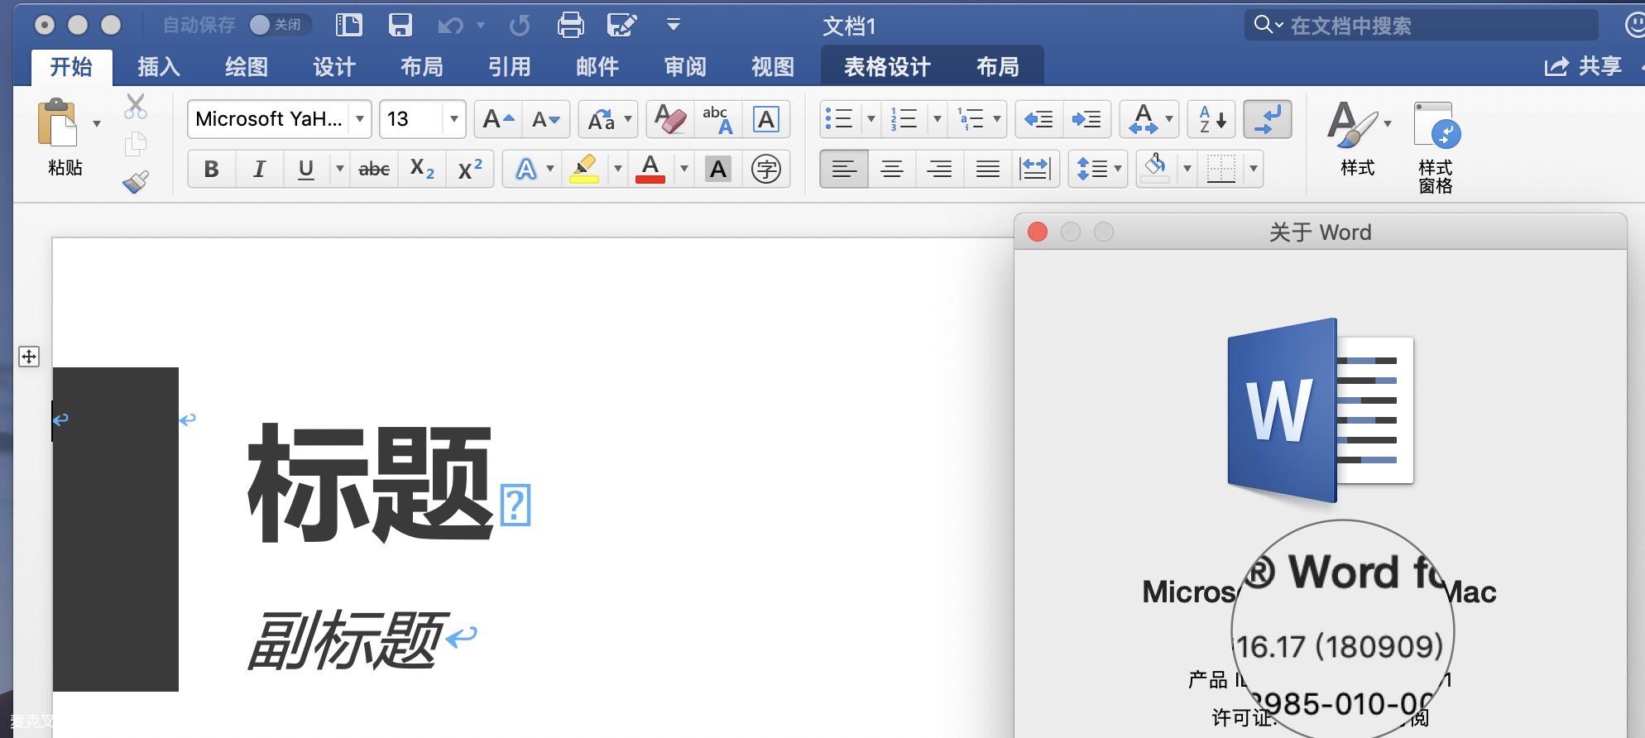Click the 共享 share button
The width and height of the screenshot is (1645, 738).
(x=1583, y=66)
